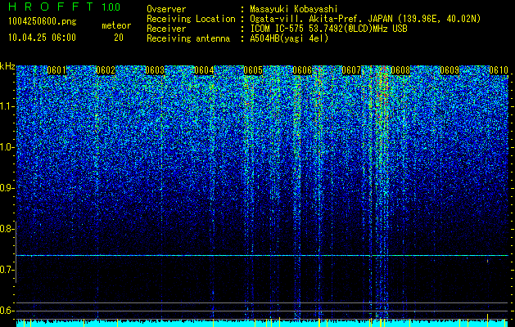Click the 0608 time marker

click(400, 70)
